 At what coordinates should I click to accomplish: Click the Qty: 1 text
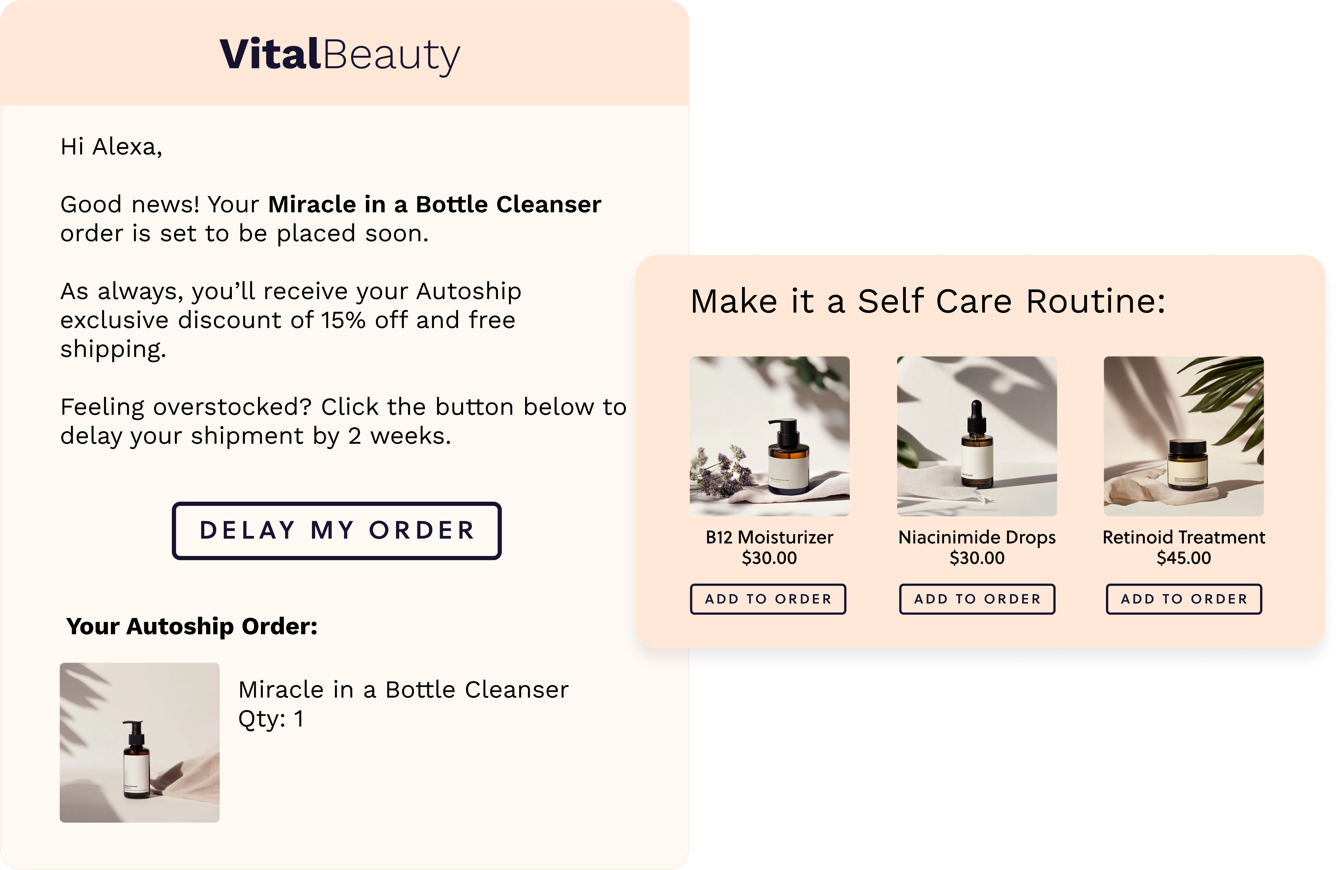click(x=271, y=720)
